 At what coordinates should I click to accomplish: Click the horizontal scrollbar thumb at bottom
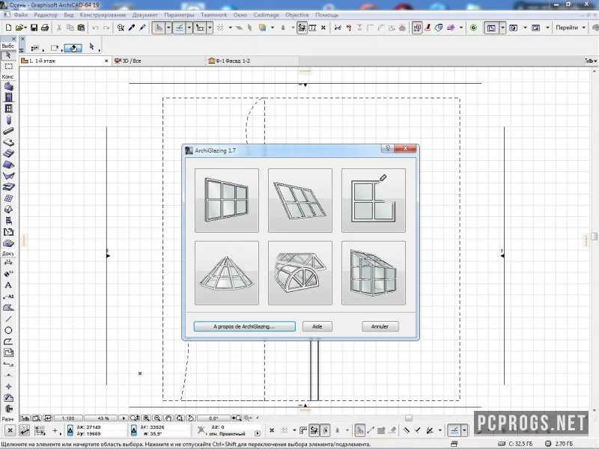pyautogui.click(x=409, y=418)
